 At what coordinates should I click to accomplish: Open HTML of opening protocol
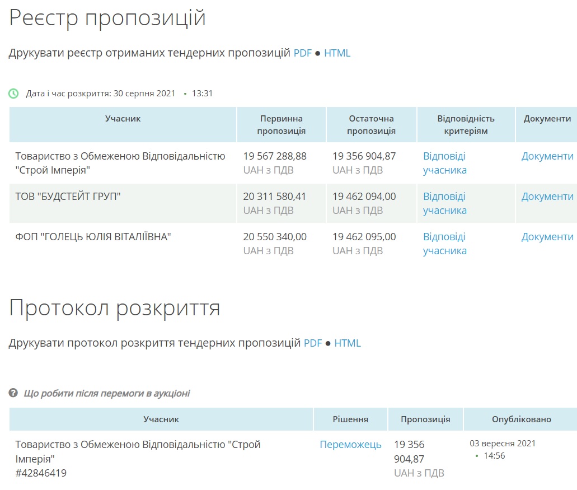tap(348, 343)
